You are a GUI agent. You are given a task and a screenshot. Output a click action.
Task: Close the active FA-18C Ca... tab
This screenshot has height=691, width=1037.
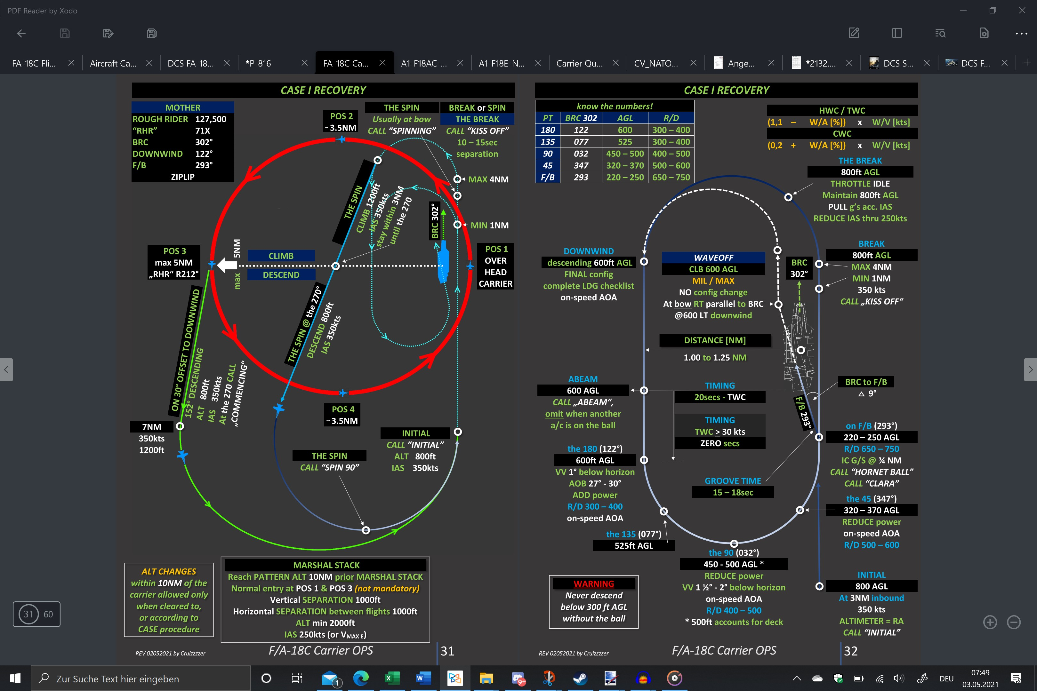(x=382, y=63)
